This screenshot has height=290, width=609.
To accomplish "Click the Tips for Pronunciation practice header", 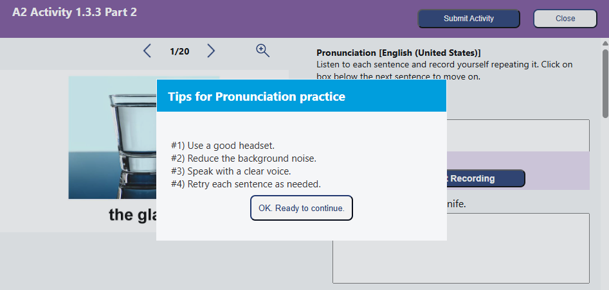I will point(302,96).
